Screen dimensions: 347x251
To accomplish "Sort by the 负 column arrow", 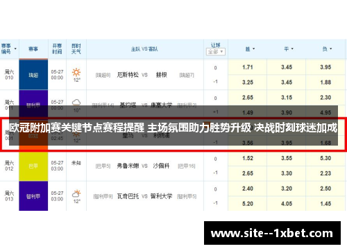I will point(331,49).
